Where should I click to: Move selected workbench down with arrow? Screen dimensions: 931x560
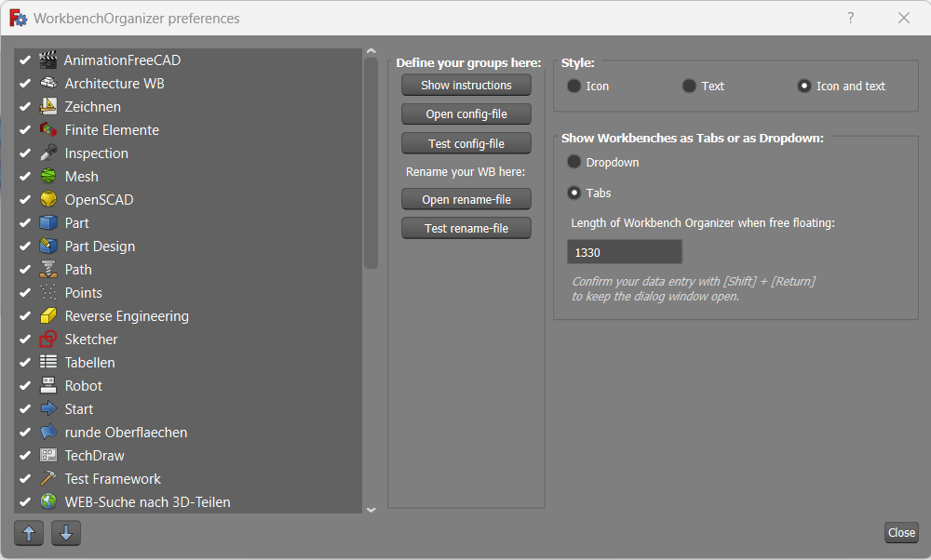(x=66, y=533)
